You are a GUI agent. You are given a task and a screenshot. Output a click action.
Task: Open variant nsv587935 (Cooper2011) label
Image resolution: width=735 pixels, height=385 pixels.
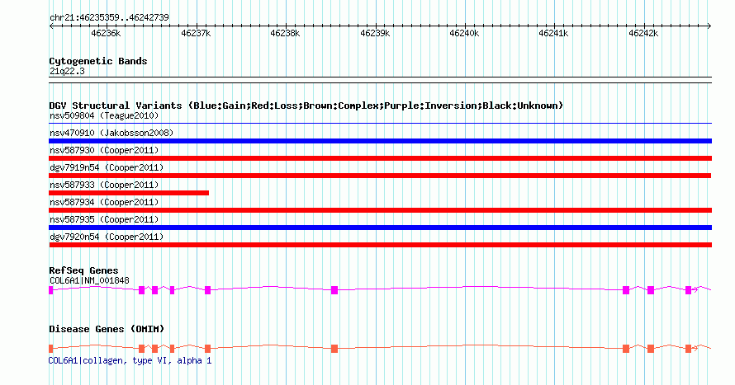pyautogui.click(x=104, y=219)
